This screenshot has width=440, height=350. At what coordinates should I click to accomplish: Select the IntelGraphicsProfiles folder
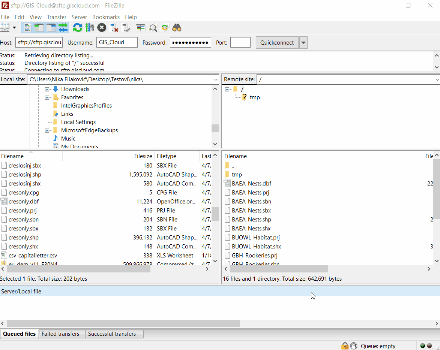tap(86, 106)
